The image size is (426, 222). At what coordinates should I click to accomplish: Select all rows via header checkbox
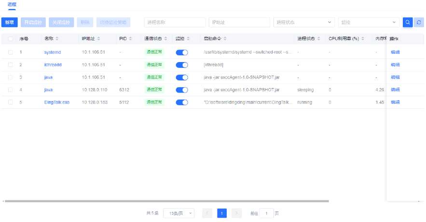[x=11, y=39]
